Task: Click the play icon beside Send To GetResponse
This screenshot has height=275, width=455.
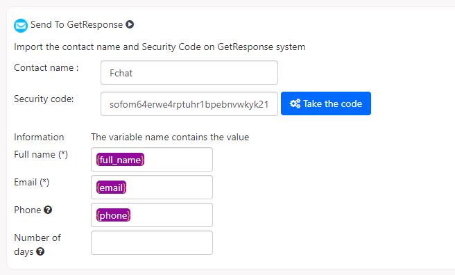Action: point(130,24)
